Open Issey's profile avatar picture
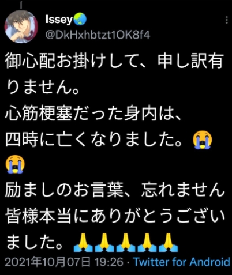This screenshot has height=275, width=232. 21,27
